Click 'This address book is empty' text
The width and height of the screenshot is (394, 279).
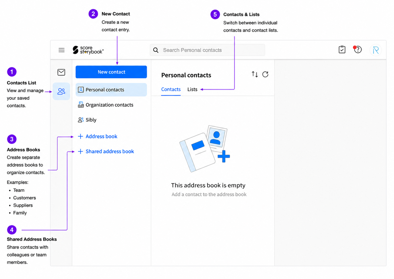point(208,185)
